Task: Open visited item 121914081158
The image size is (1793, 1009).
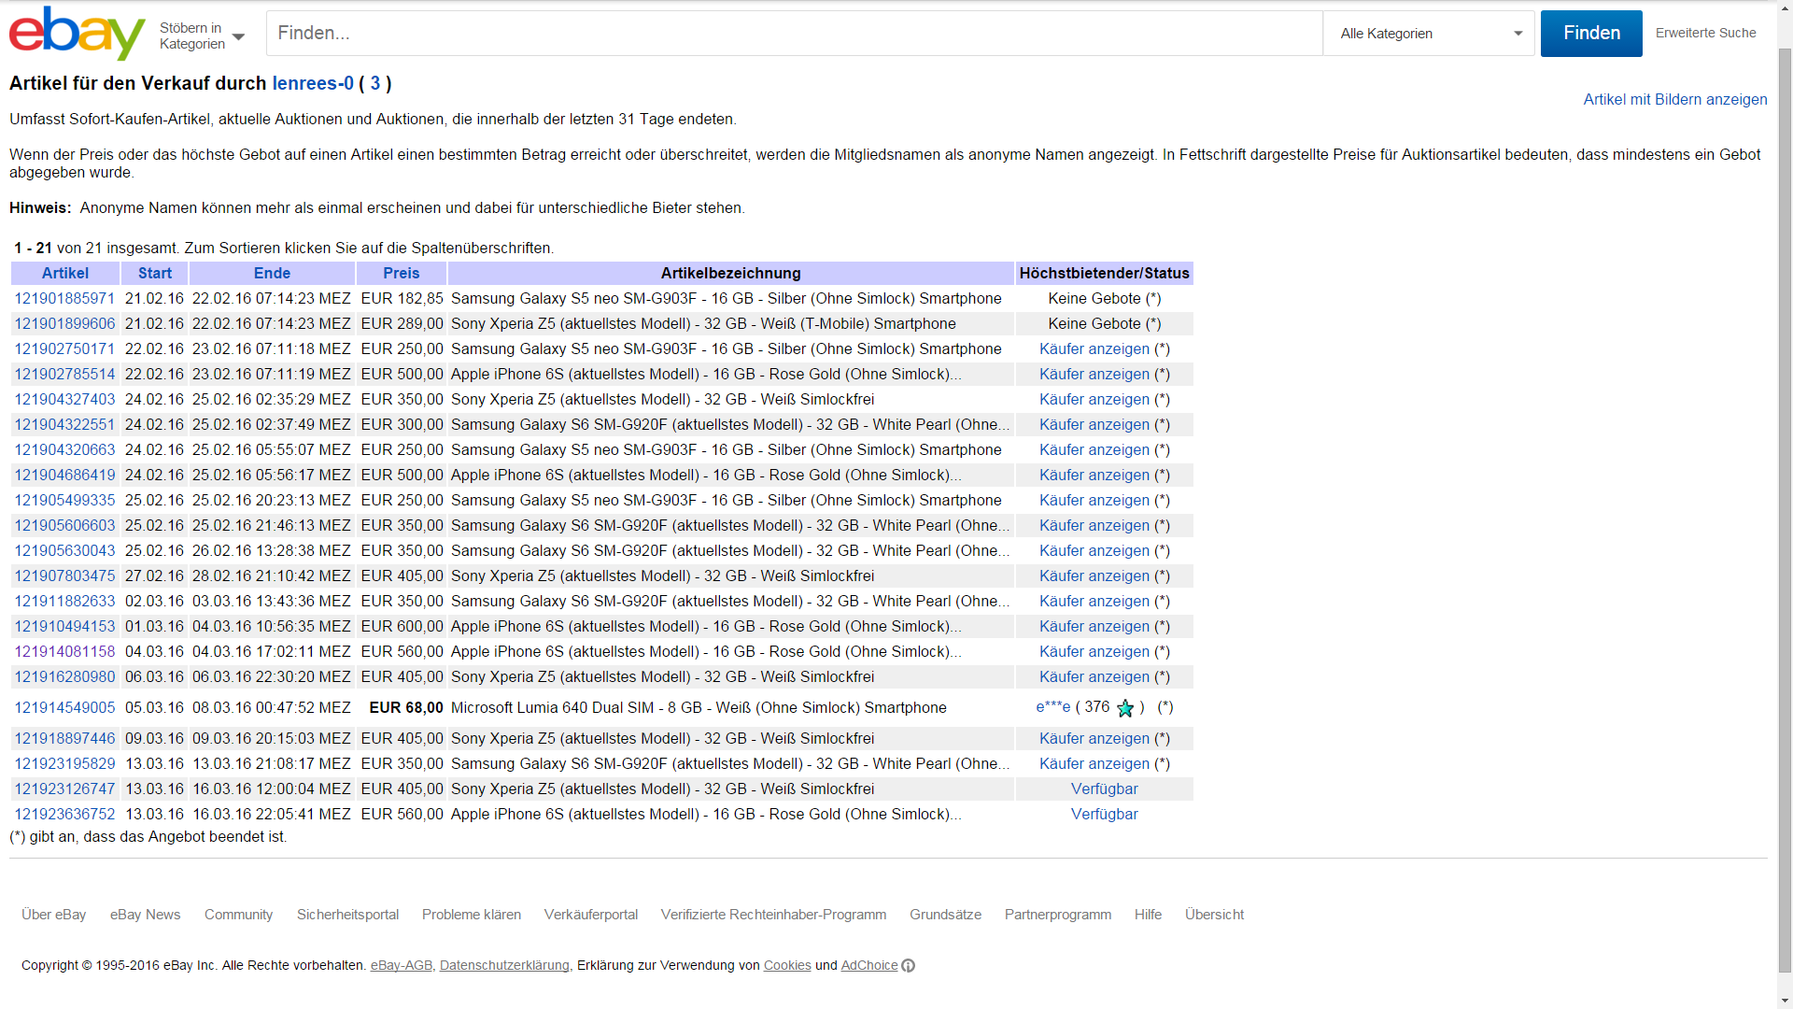Action: tap(64, 651)
